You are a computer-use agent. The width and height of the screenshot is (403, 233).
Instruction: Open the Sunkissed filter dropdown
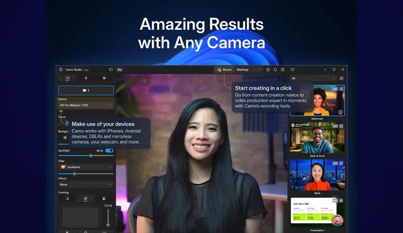[86, 167]
